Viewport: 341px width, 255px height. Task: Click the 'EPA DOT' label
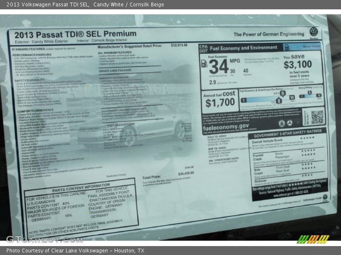click(204, 48)
